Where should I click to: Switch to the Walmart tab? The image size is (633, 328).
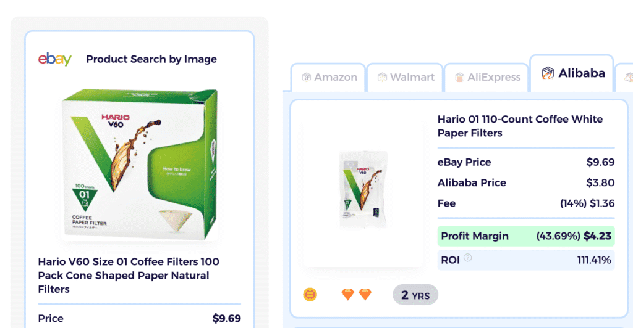coord(406,77)
